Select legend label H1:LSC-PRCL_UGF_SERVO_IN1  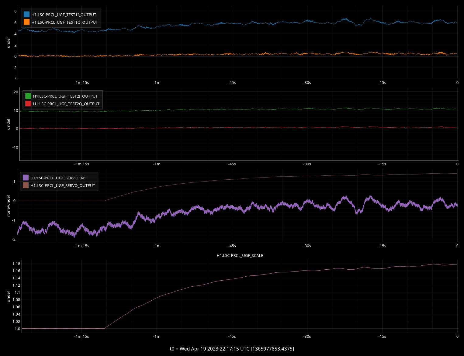point(58,178)
